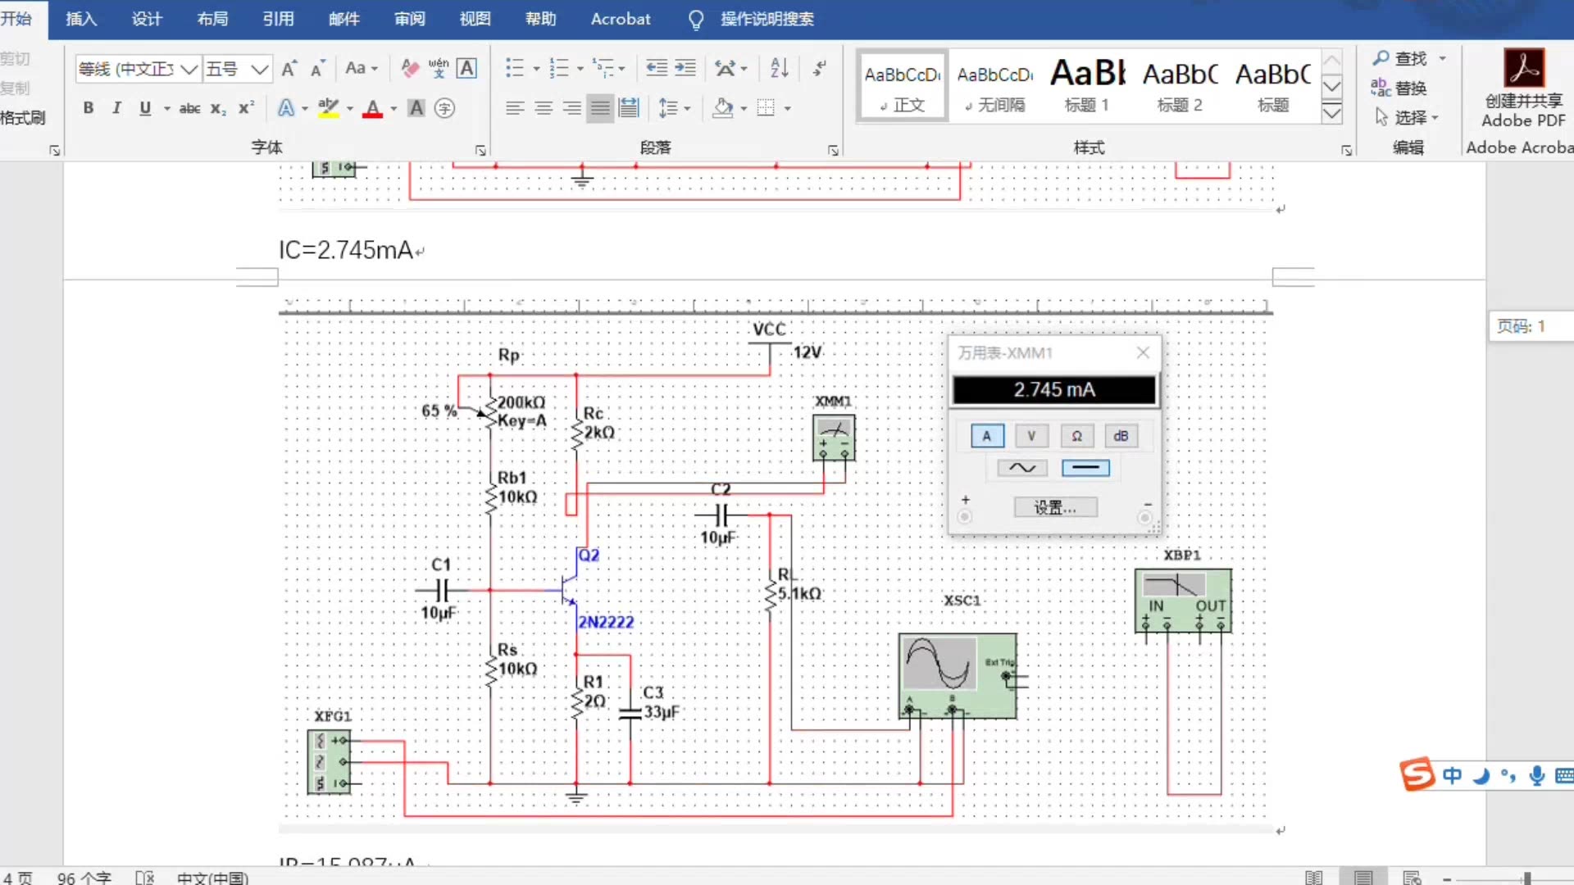Screen dimensions: 1574x885
Task: Select the 标题 1 heading style
Action: (x=1087, y=85)
